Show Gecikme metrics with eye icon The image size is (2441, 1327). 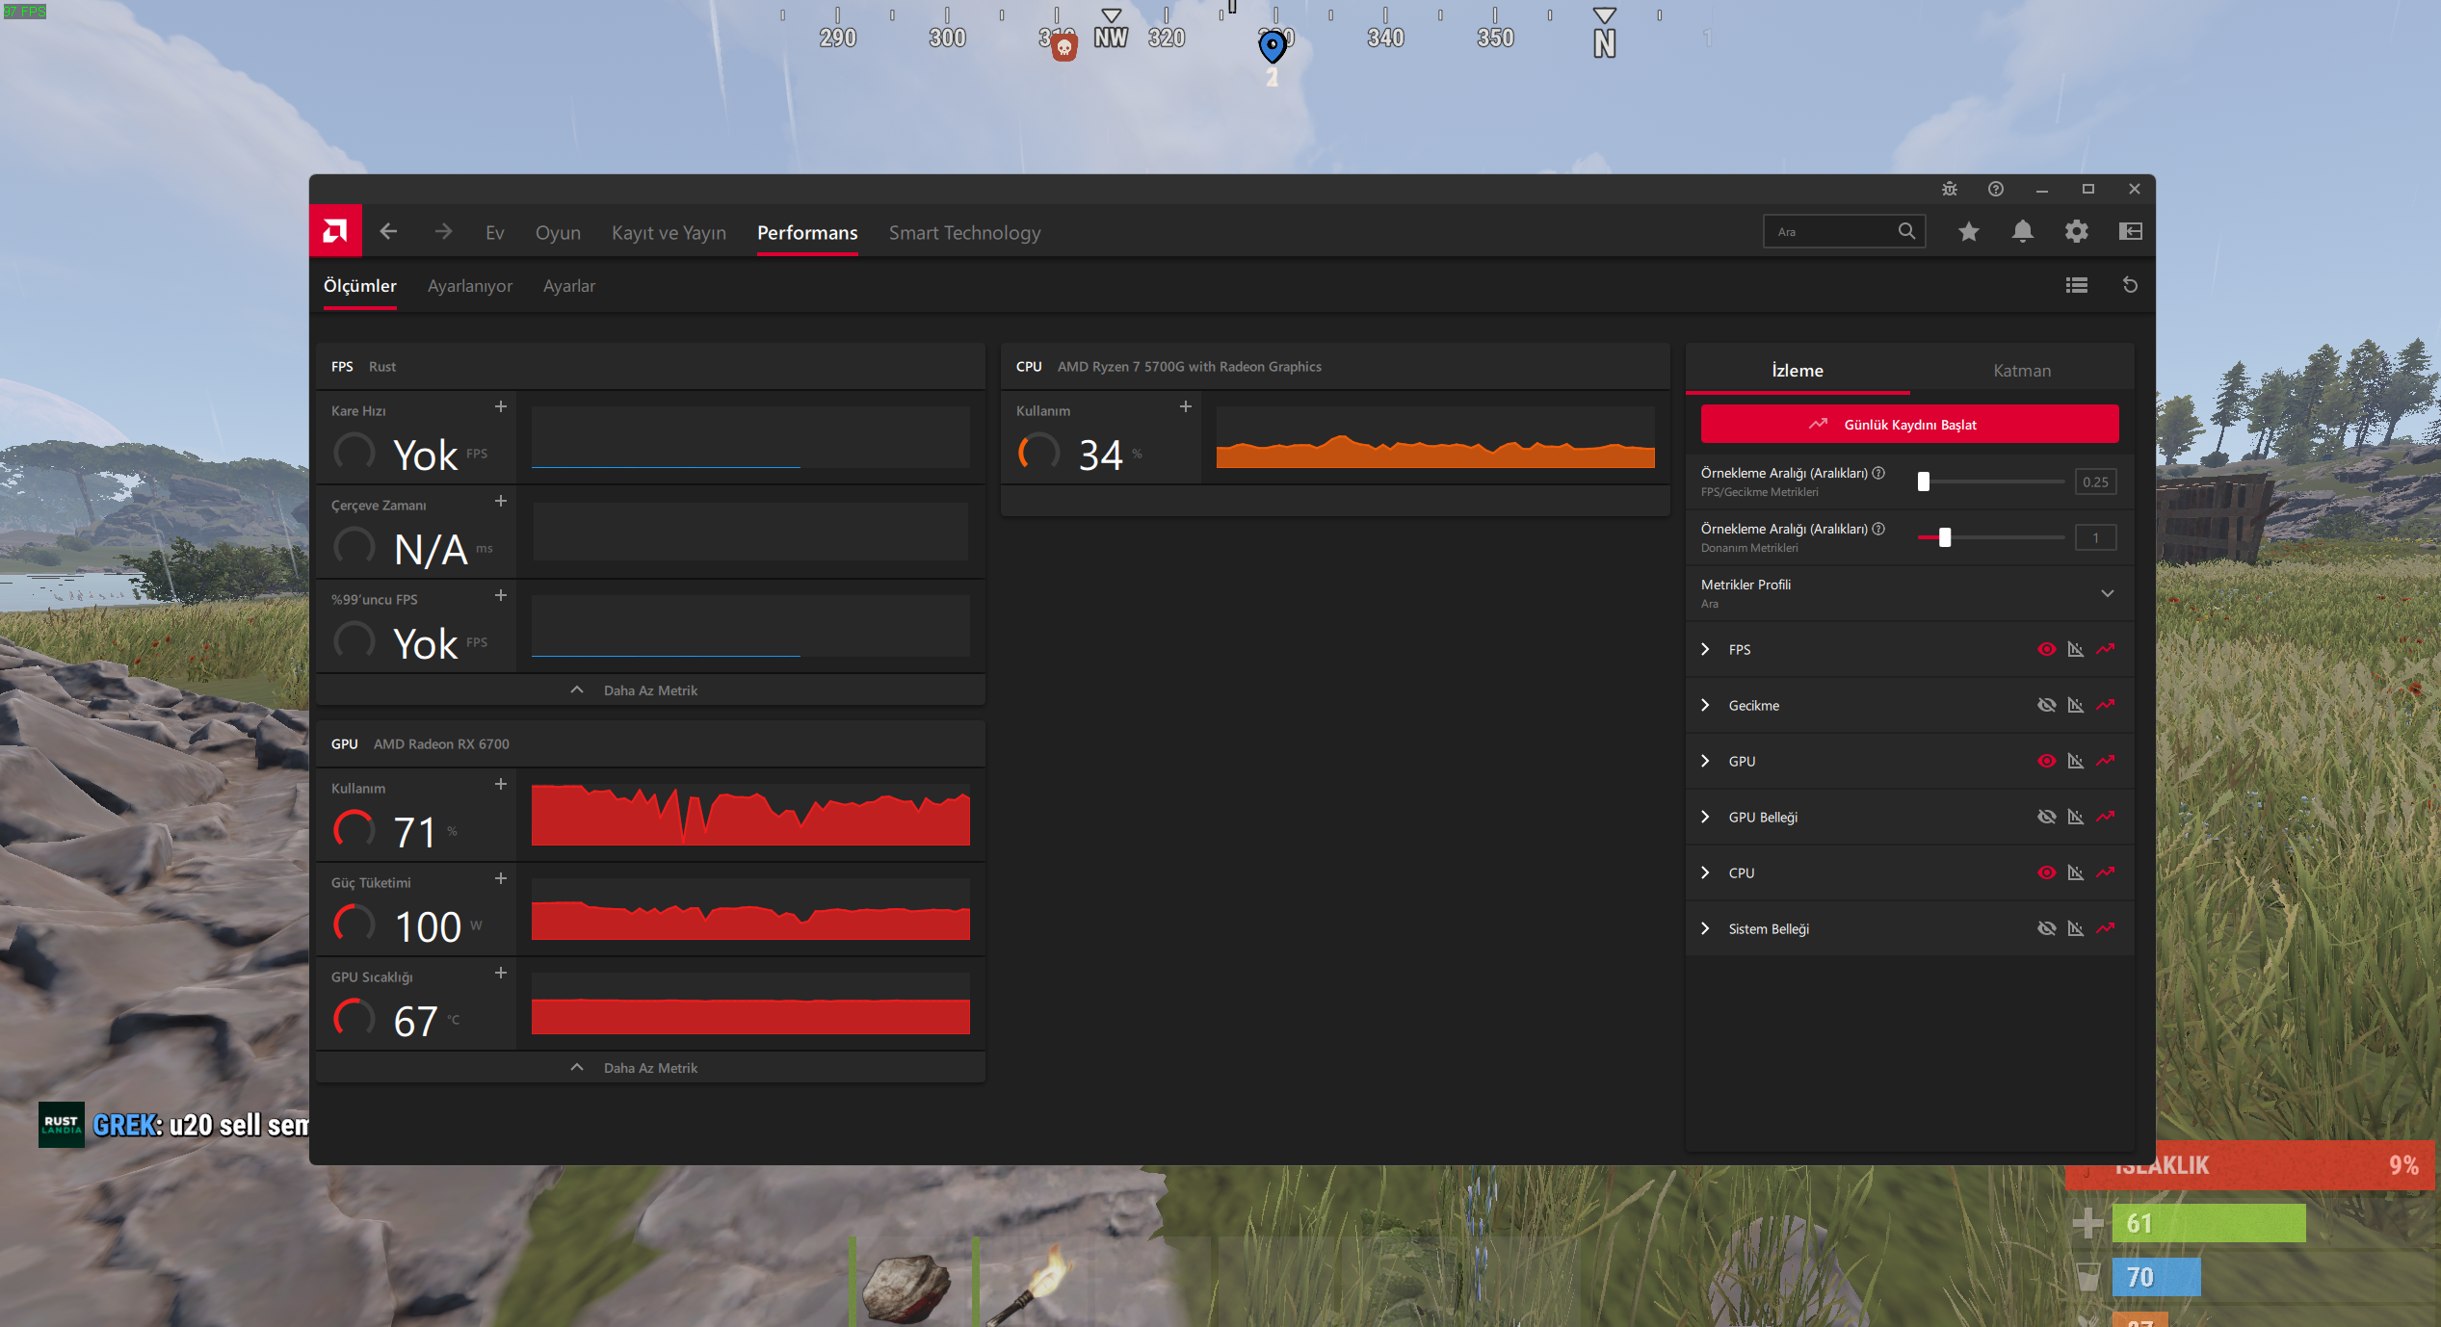click(2047, 706)
